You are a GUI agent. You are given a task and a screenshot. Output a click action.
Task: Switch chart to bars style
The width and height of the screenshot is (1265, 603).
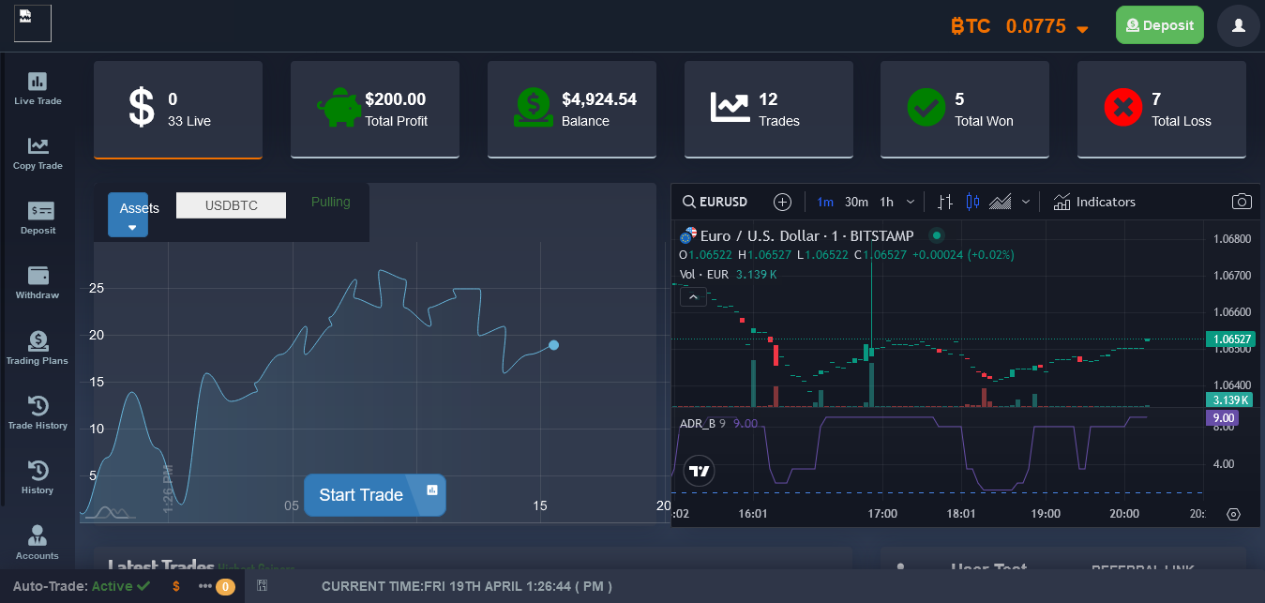(x=944, y=202)
